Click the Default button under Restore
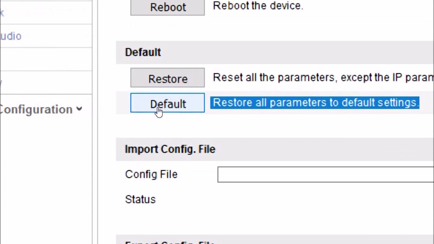Screen dimensions: 434x244 [167, 103]
